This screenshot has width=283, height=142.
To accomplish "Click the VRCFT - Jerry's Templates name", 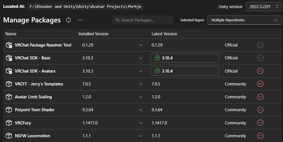I will click(x=39, y=84).
